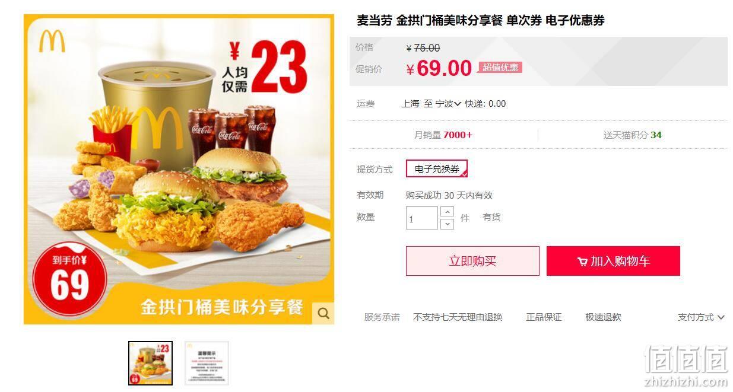Expand the 宁波 destination city dropdown
Viewport: 733px width, 392px height.
pos(449,104)
